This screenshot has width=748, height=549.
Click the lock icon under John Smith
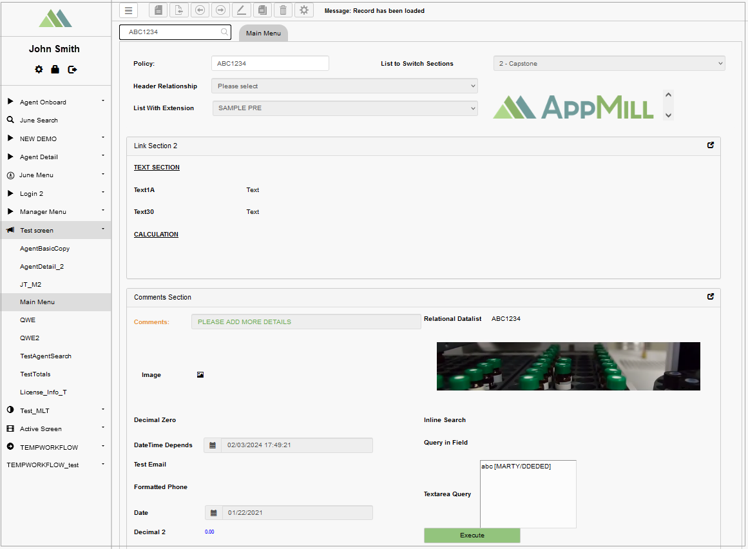(x=55, y=70)
